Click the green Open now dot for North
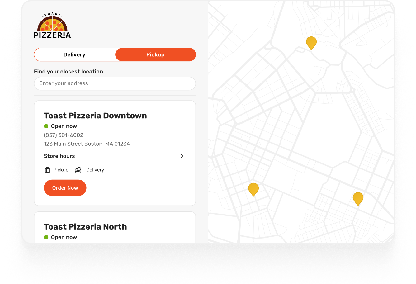This screenshot has width=416, height=284. [x=46, y=237]
